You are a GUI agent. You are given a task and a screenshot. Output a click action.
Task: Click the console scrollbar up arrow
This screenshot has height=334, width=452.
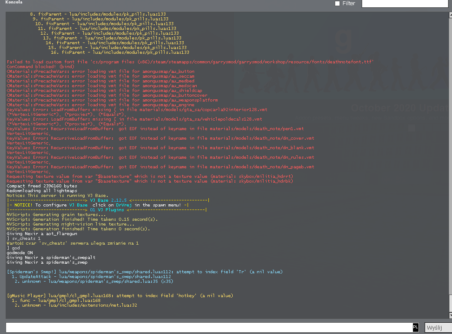(451, 15)
